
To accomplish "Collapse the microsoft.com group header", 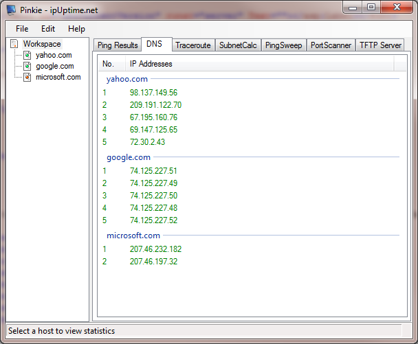I will coord(133,236).
